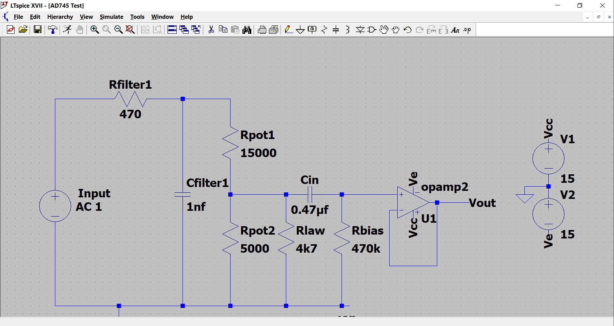Click the Cin value 0.47µf

pos(310,210)
